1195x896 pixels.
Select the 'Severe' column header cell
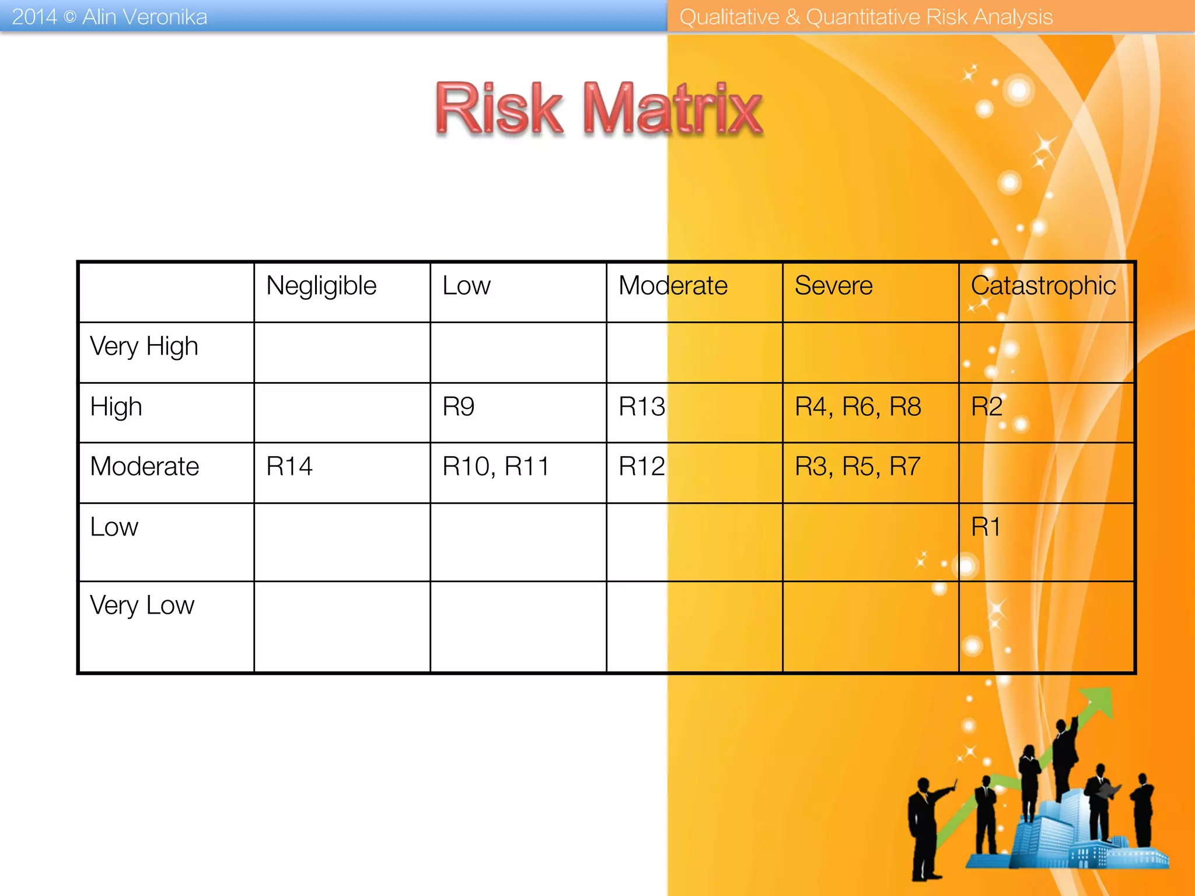click(871, 292)
